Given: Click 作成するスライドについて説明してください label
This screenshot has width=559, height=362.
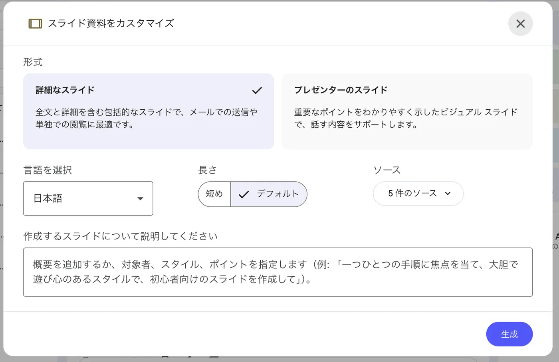Looking at the screenshot, I should coord(120,236).
